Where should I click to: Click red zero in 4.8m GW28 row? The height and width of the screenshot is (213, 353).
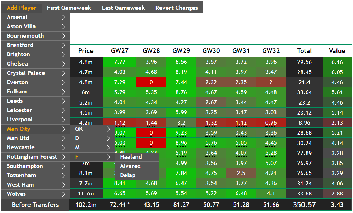tap(151, 82)
